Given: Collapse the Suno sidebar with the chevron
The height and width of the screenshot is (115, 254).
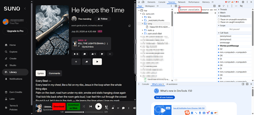Looking at the screenshot, I should tap(25, 9).
